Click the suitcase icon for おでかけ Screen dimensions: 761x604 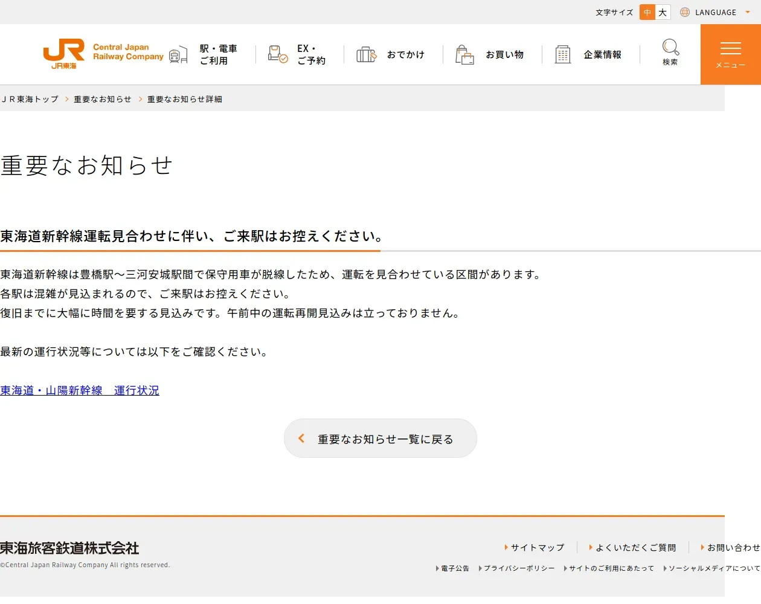[x=366, y=54]
